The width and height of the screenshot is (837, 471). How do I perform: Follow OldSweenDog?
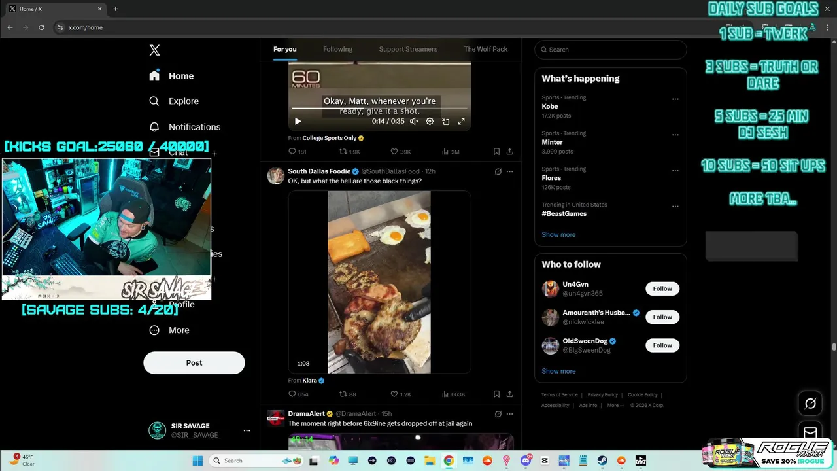662,345
